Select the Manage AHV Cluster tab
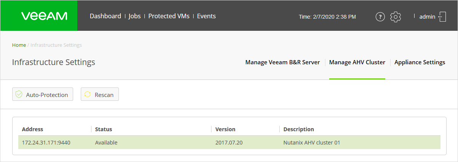Viewport: 458px width, 162px height. 357,62
